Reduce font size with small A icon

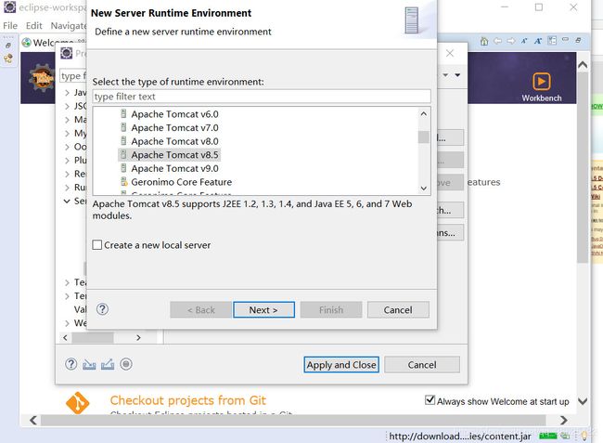[x=524, y=41]
